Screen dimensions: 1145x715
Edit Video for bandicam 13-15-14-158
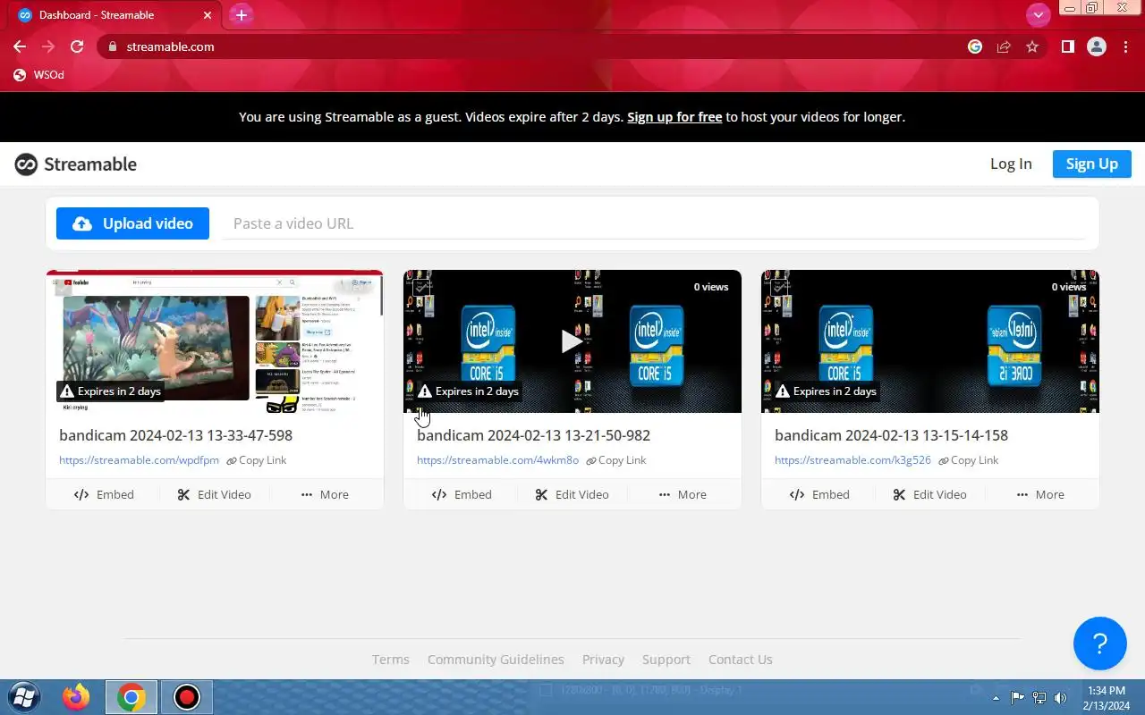pyautogui.click(x=930, y=494)
